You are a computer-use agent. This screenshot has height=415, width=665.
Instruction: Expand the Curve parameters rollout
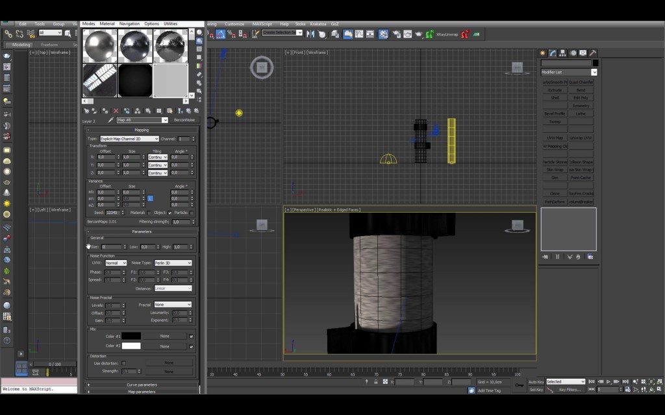141,385
